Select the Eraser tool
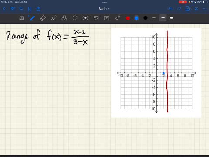 tap(43, 18)
